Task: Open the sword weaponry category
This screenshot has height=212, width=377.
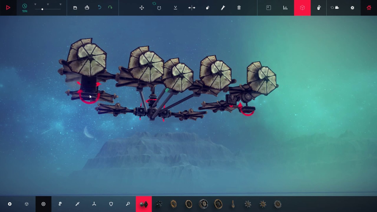Action: [x=77, y=204]
